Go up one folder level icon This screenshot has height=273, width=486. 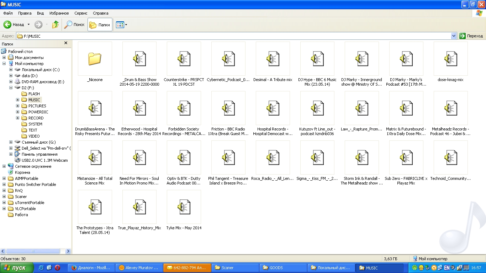[x=56, y=25]
